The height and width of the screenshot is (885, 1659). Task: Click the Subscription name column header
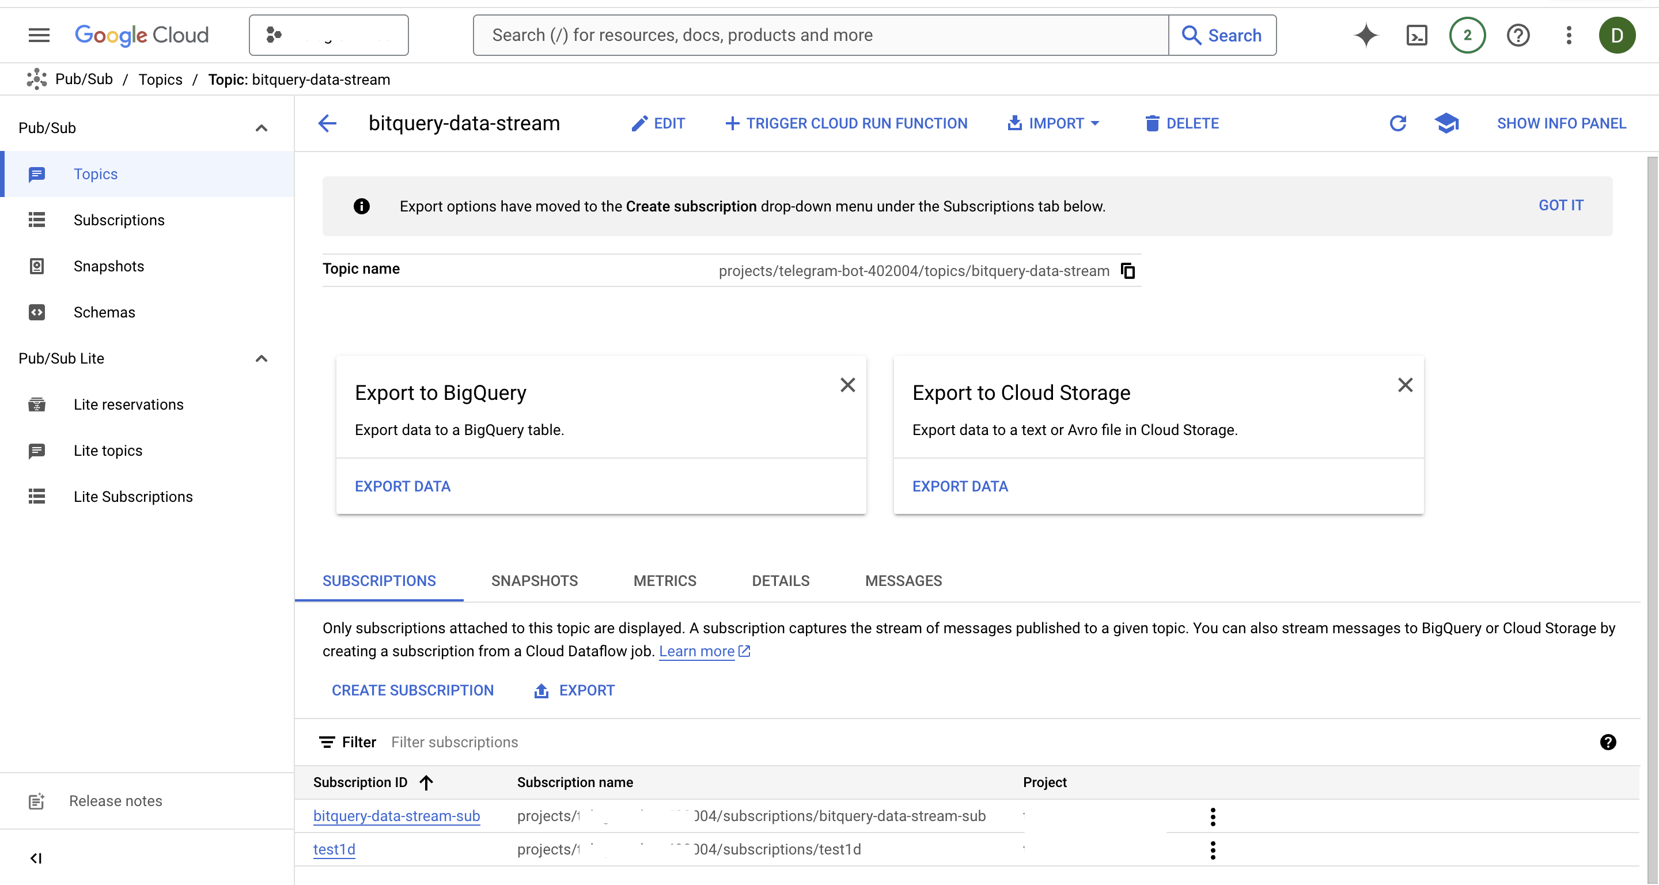[x=574, y=782]
